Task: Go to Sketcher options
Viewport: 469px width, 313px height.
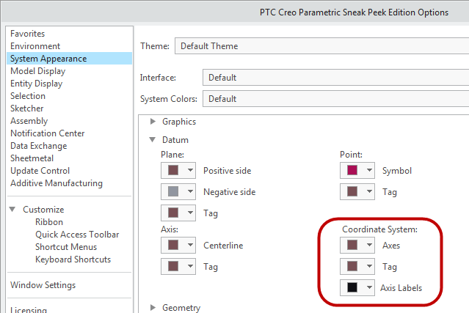Action: [27, 108]
